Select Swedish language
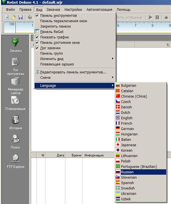The height and width of the screenshot is (204, 171). coord(141,188)
